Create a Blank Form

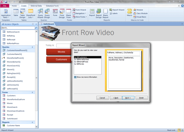pos(69,14)
